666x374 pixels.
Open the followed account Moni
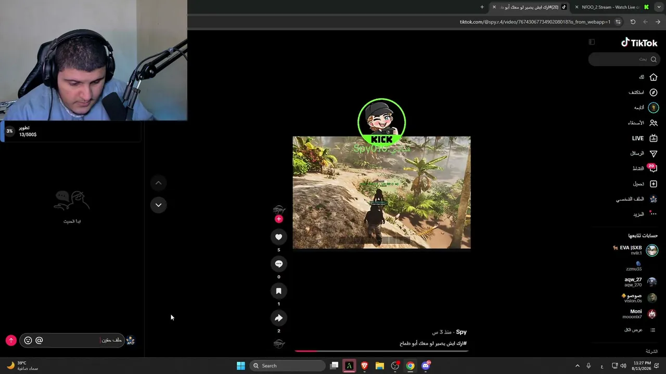point(639,314)
